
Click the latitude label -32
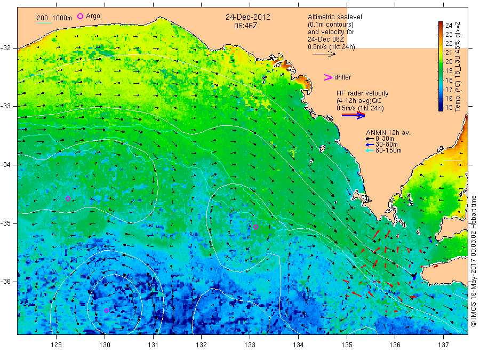click(x=6, y=48)
